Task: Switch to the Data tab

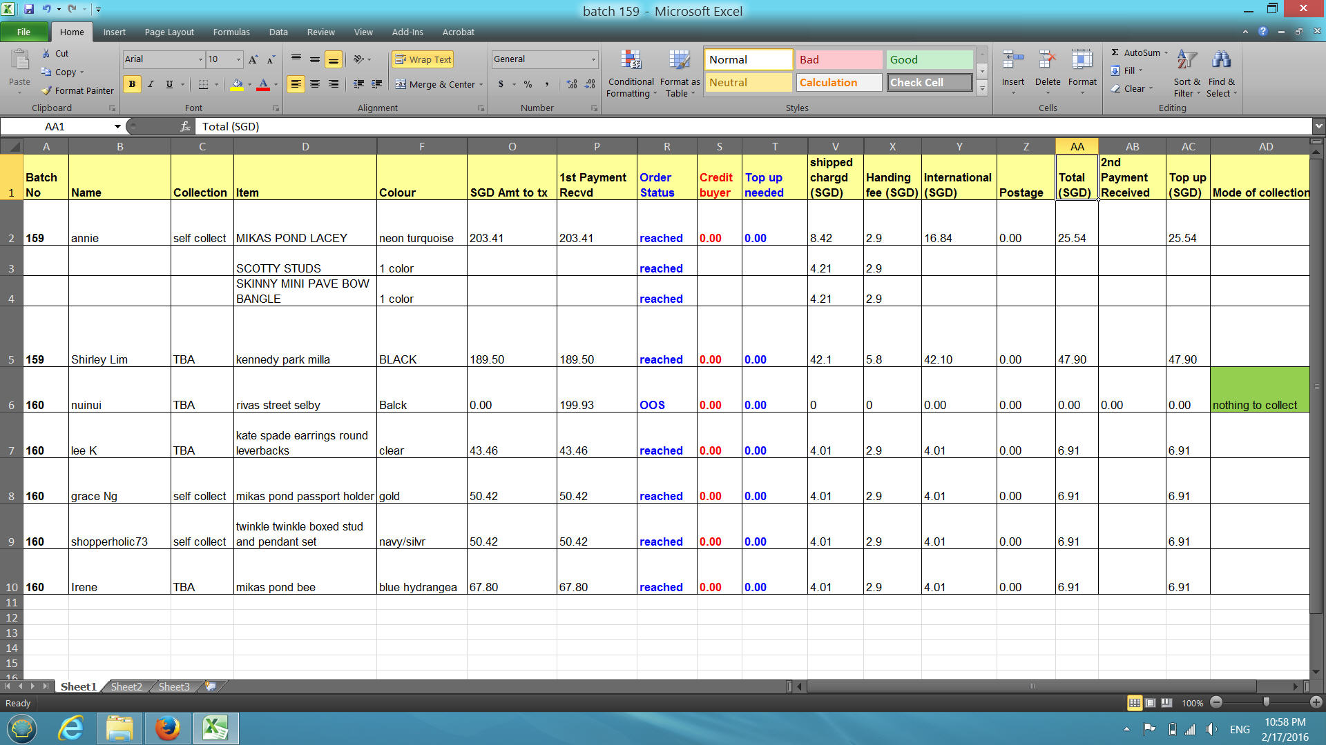Action: click(x=278, y=32)
